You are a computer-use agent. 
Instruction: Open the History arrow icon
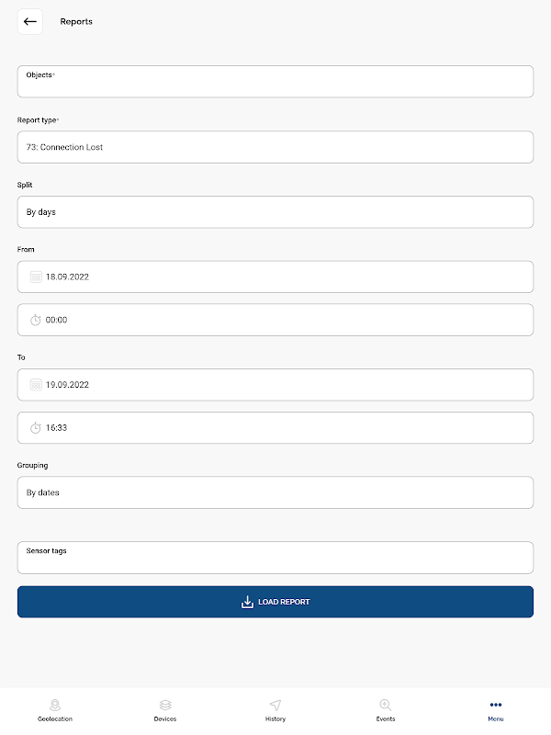coord(275,705)
